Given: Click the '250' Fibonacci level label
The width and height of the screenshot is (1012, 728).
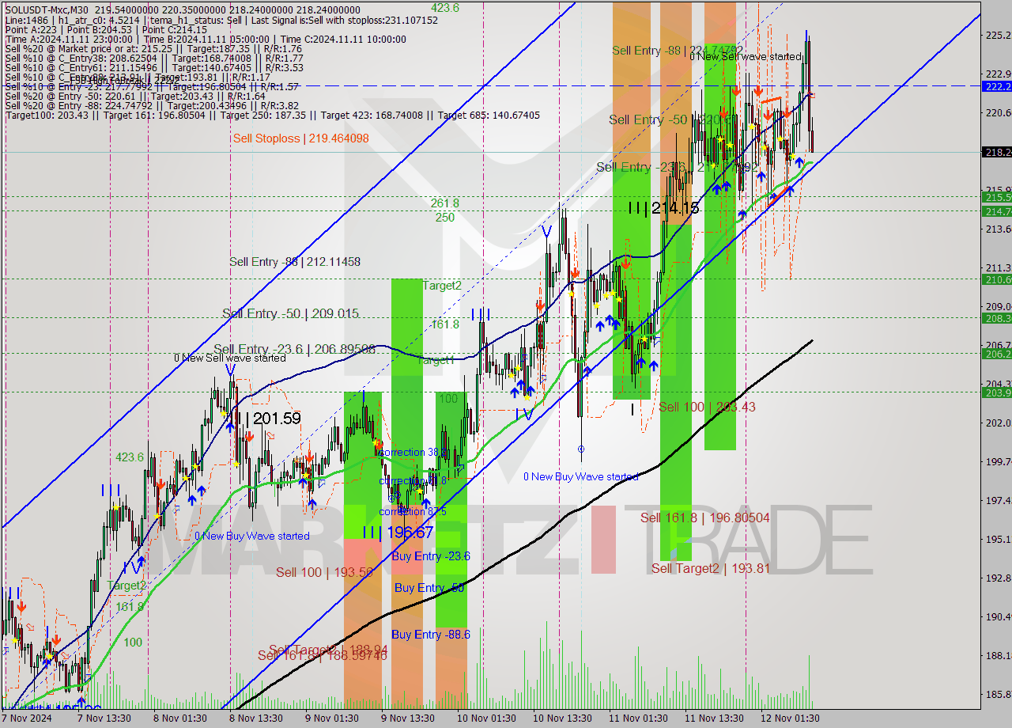Looking at the screenshot, I should coord(444,217).
